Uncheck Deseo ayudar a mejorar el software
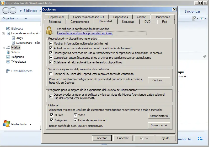 click(51, 96)
